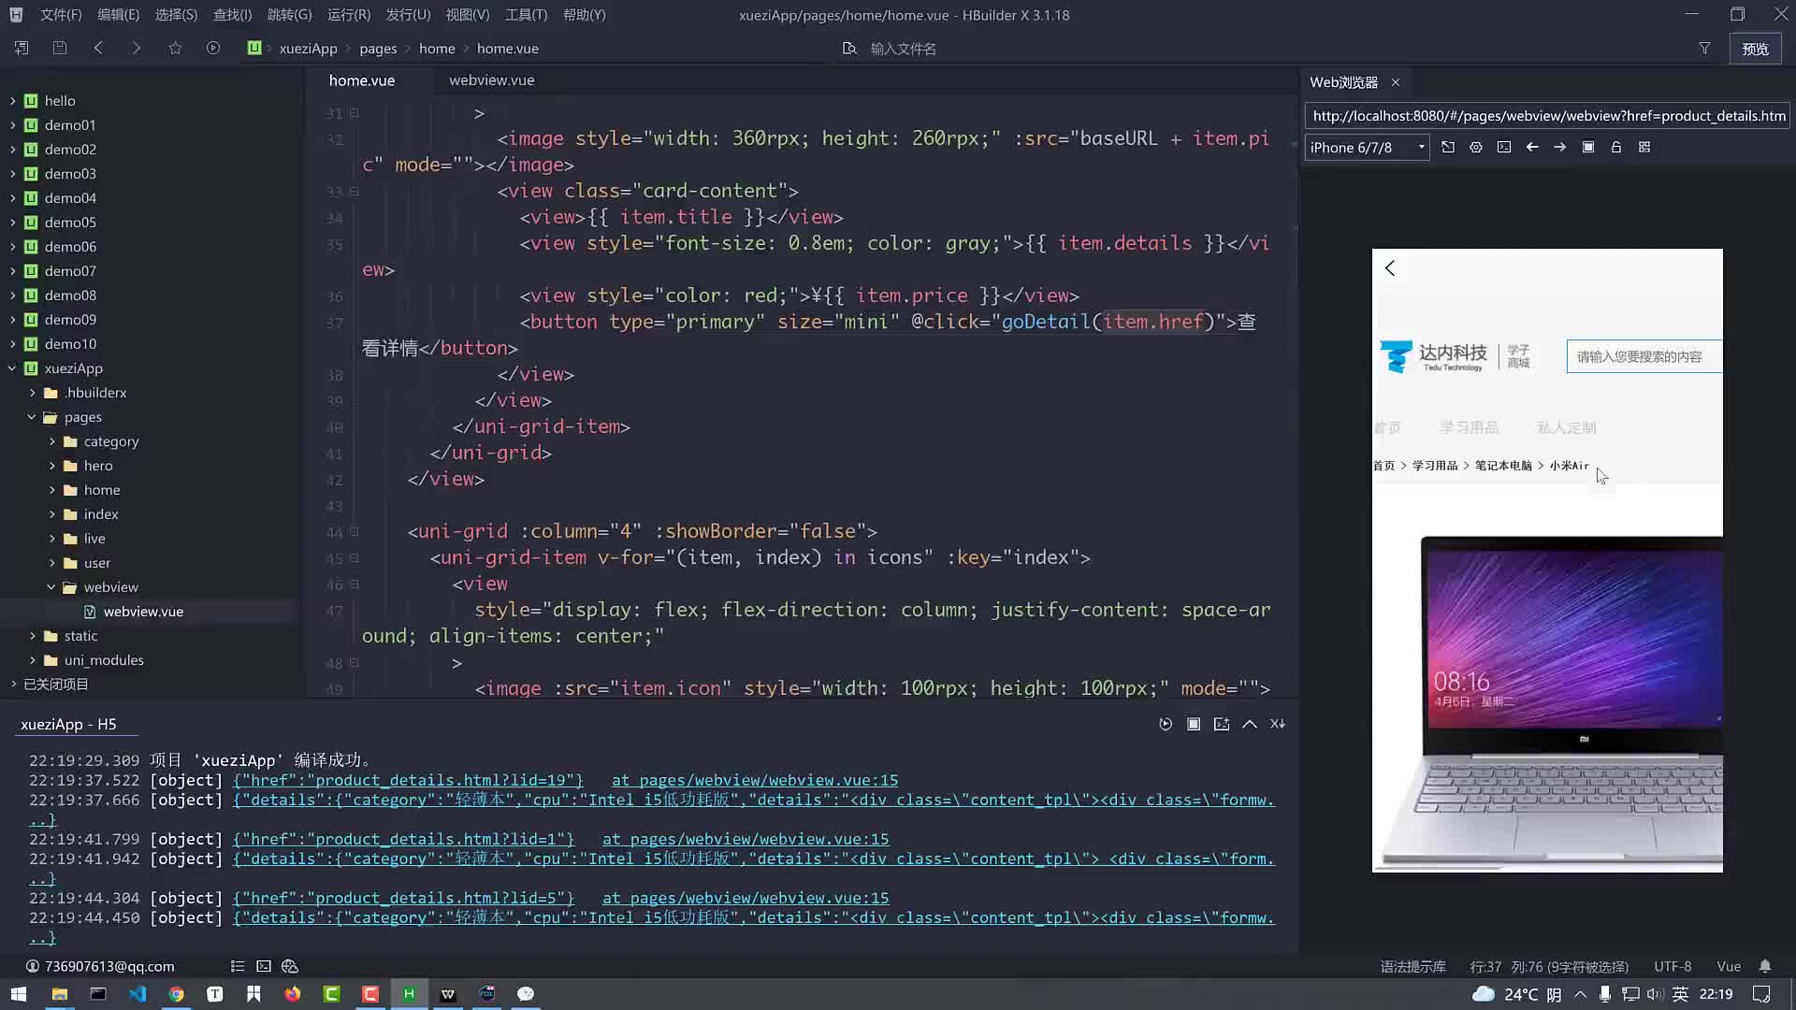1796x1010 pixels.
Task: Click the 输入文件名 search field
Action: pyautogui.click(x=903, y=49)
